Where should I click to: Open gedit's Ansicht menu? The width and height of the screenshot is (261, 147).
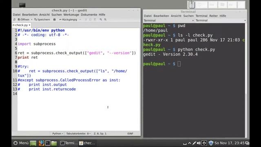point(44,15)
